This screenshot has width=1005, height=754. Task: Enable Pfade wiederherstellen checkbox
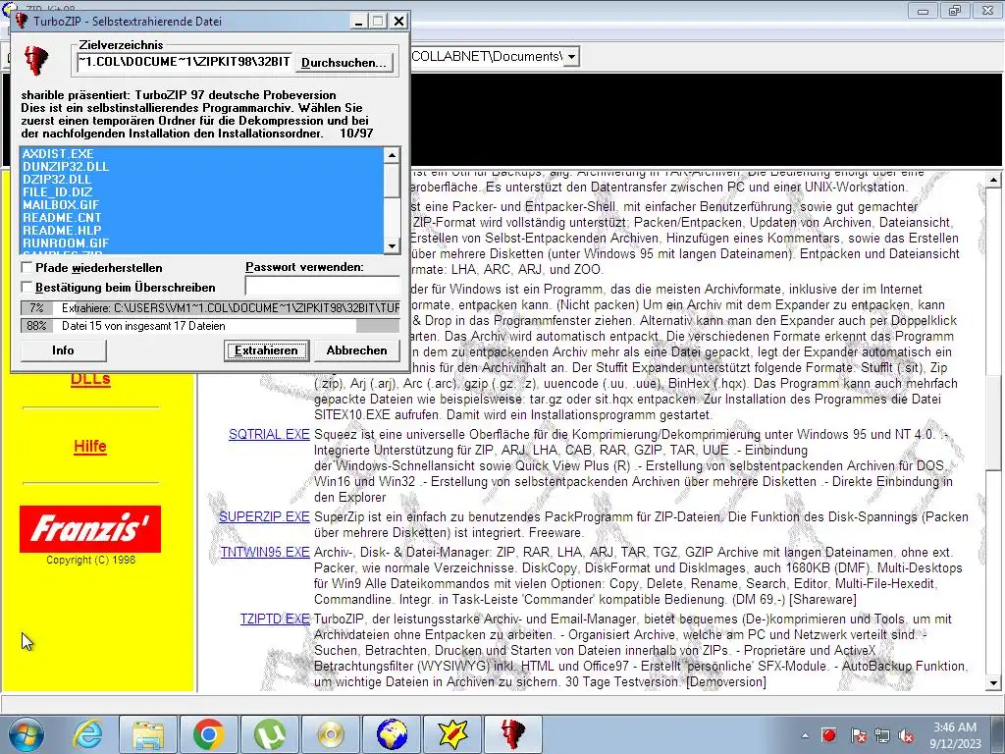[x=26, y=267]
